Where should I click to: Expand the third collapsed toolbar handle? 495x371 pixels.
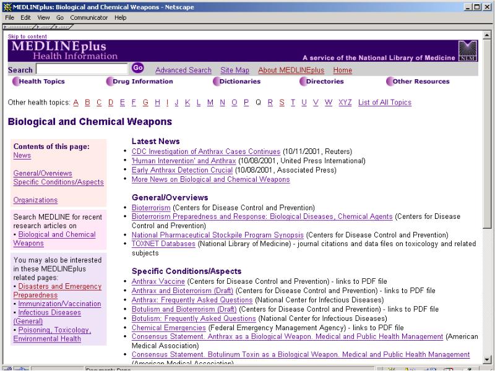coord(63,27)
